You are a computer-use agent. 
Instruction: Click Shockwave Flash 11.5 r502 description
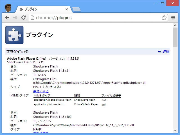click(52, 117)
